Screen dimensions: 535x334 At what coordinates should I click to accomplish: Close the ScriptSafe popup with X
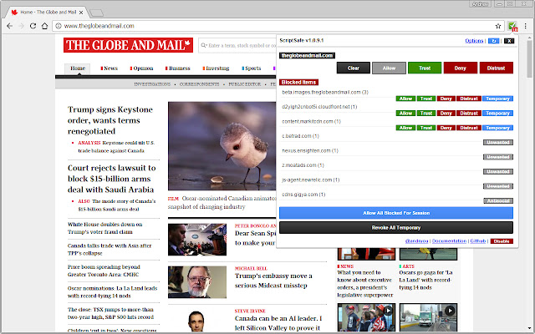click(x=509, y=41)
